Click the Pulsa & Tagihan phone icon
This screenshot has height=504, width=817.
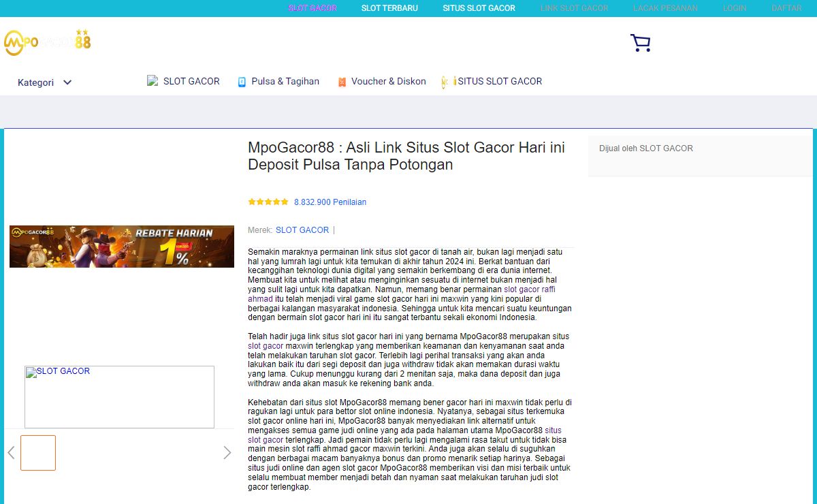point(242,82)
